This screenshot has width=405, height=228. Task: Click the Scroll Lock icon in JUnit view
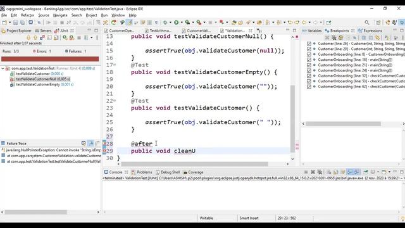[56, 38]
